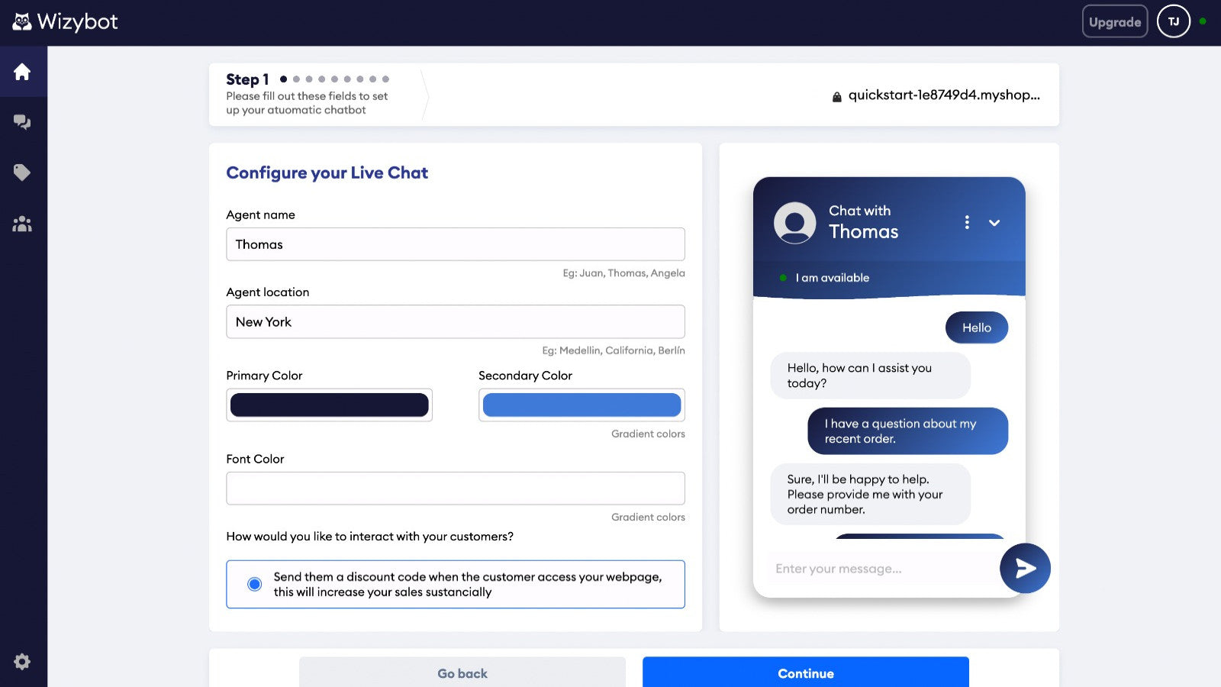
Task: Click the Continue button
Action: 806,672
